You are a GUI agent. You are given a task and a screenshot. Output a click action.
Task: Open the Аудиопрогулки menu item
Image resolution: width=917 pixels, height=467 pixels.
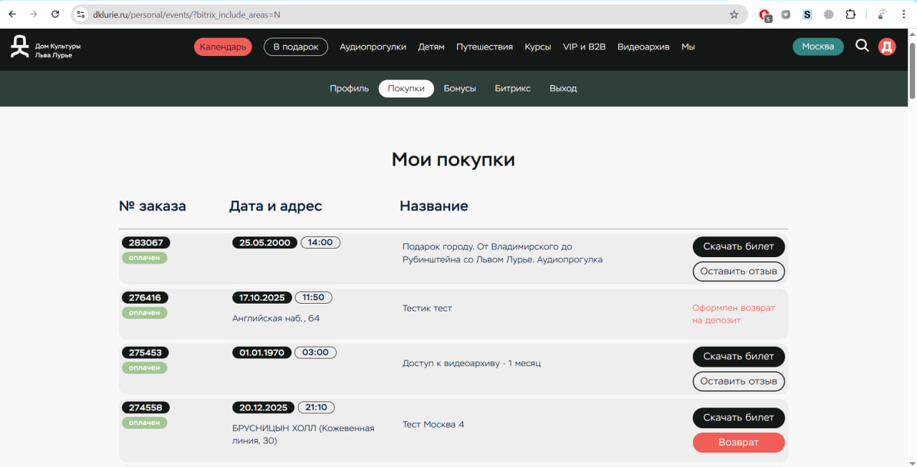[373, 47]
